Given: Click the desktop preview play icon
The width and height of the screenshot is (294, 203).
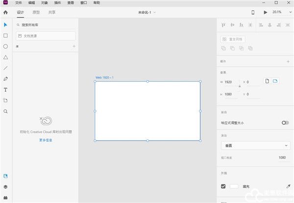Looking at the screenshot, I should [x=266, y=12].
